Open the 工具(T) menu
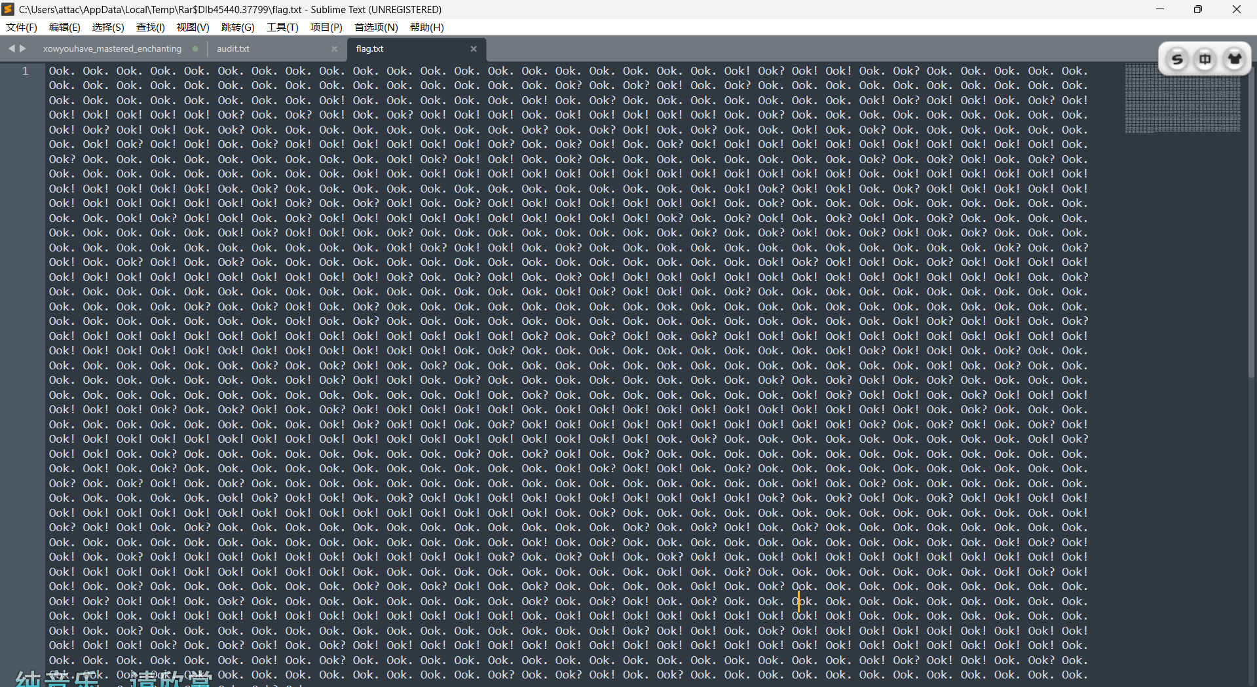The width and height of the screenshot is (1257, 687). [282, 27]
